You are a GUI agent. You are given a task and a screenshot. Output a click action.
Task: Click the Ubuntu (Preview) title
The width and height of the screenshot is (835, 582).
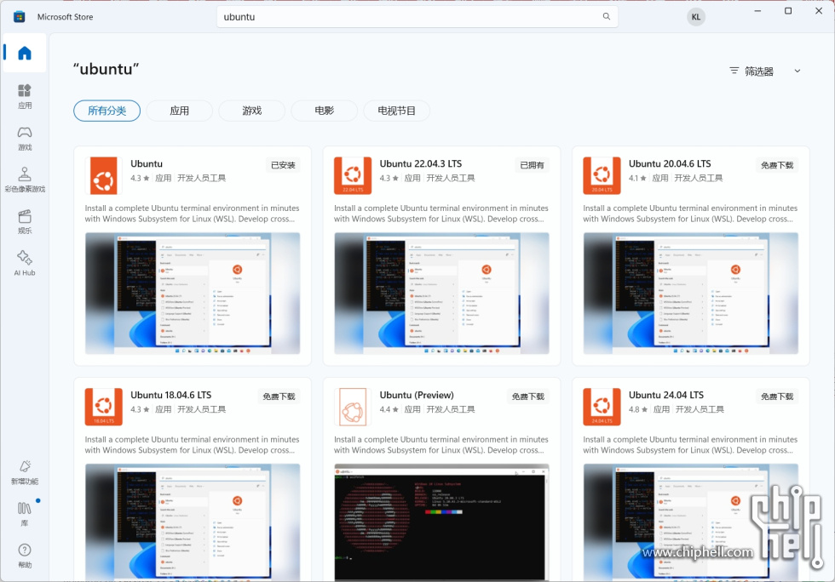coord(417,396)
